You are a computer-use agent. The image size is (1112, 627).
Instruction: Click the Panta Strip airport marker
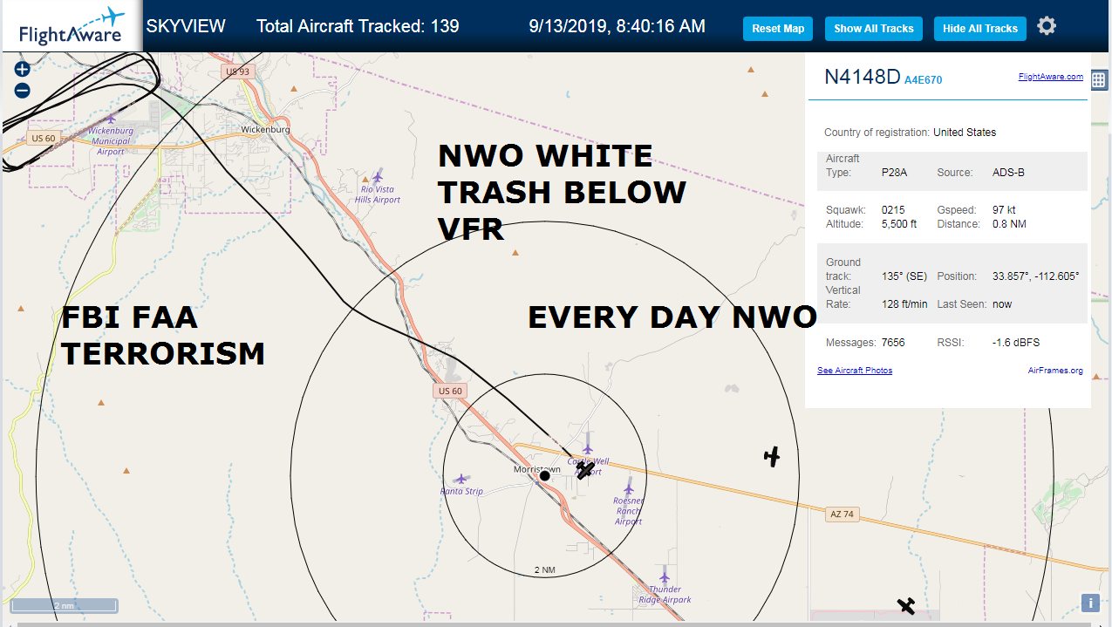point(460,479)
